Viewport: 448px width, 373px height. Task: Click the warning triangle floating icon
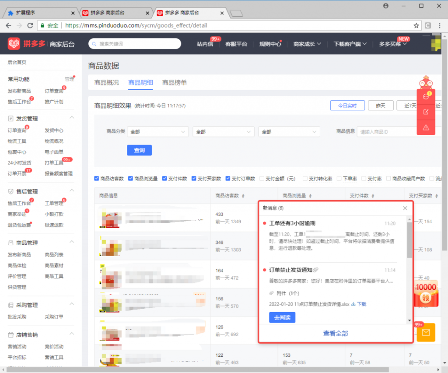[x=426, y=128]
